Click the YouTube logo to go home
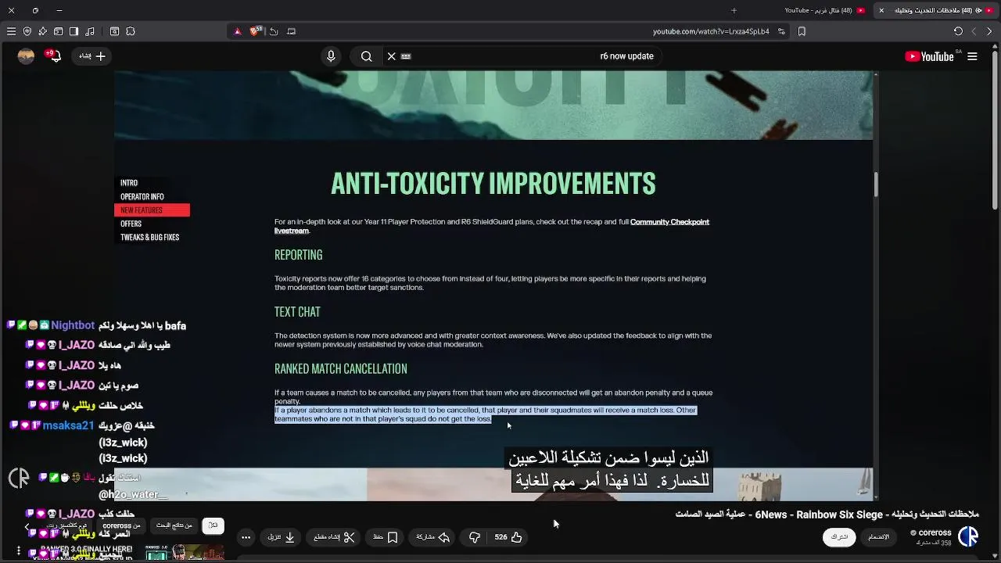Image resolution: width=1001 pixels, height=563 pixels. click(929, 56)
